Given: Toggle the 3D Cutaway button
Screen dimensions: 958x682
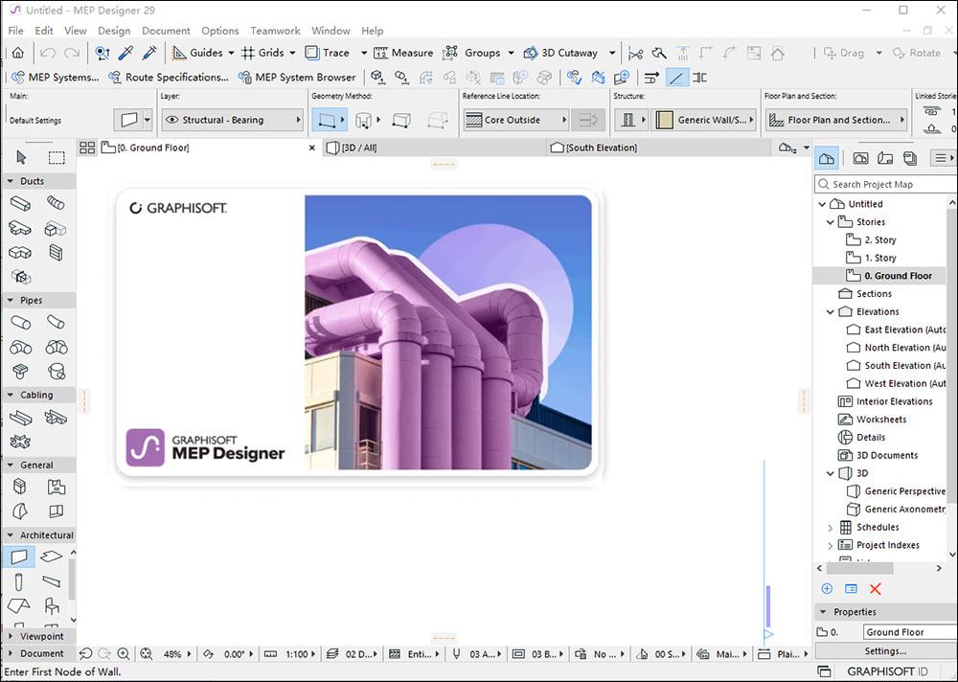Looking at the screenshot, I should [560, 53].
